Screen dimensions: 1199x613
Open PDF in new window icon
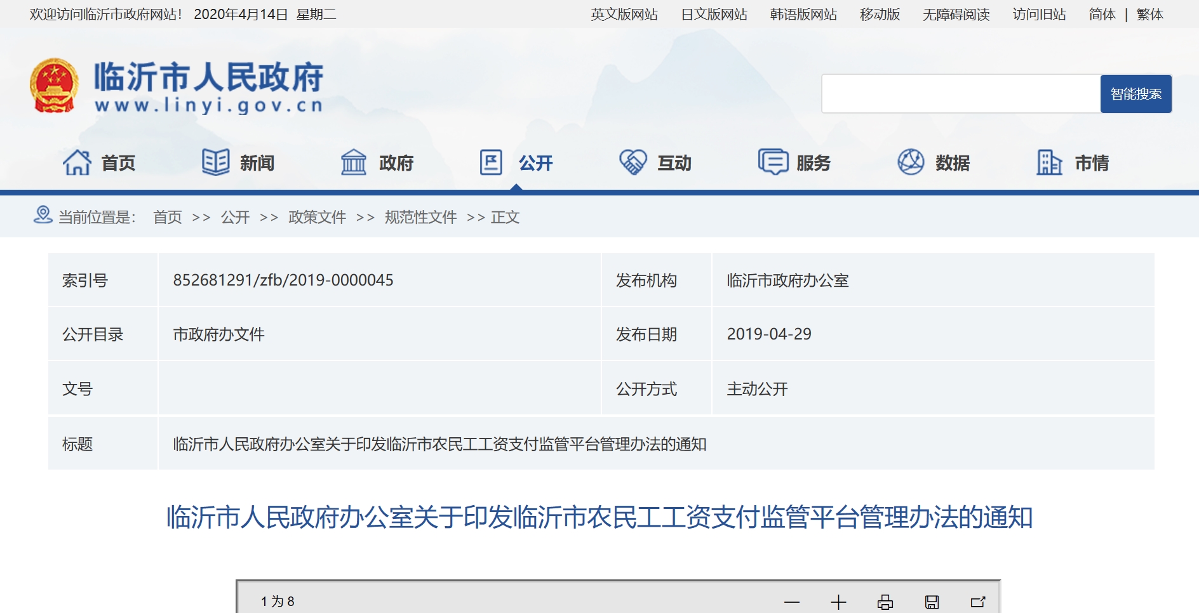coord(978,602)
